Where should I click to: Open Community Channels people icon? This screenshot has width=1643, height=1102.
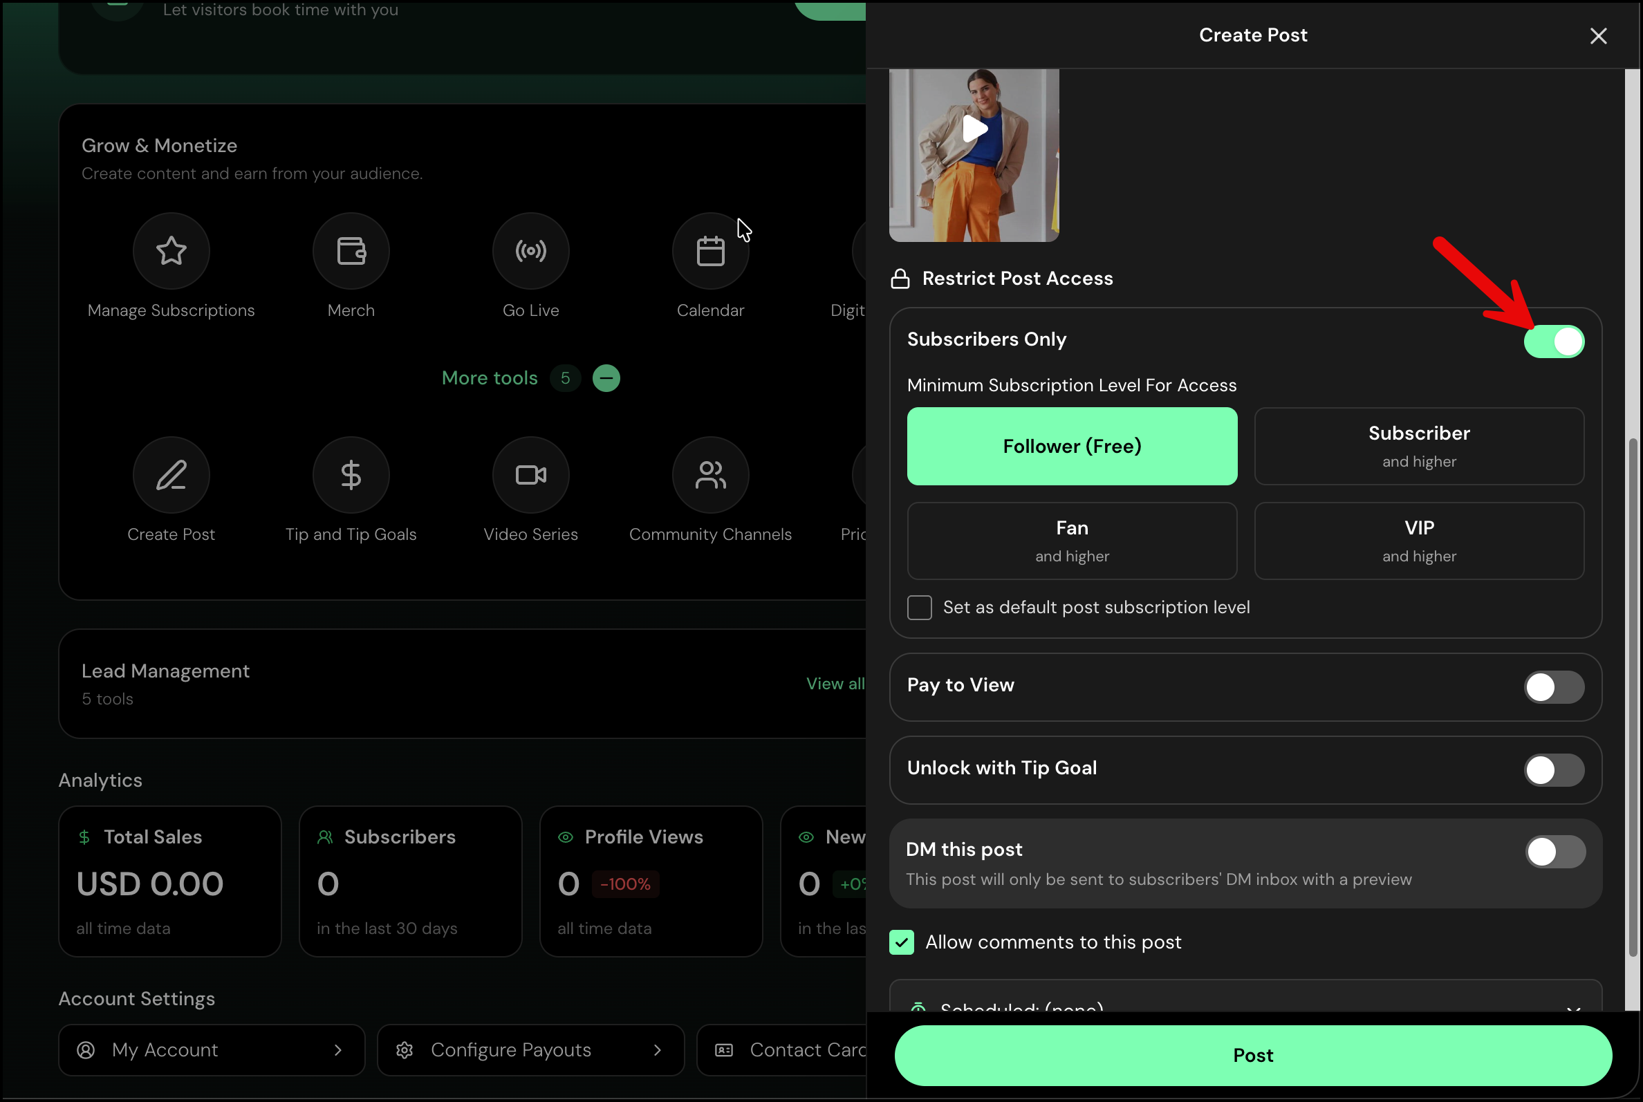pyautogui.click(x=710, y=475)
